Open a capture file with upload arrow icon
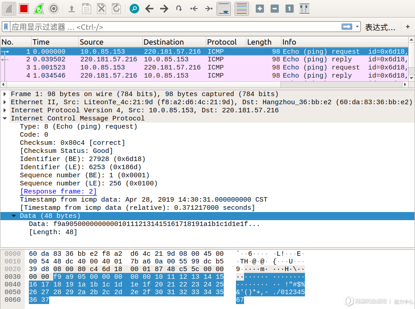This screenshot has width=415, height=309. (x=71, y=9)
